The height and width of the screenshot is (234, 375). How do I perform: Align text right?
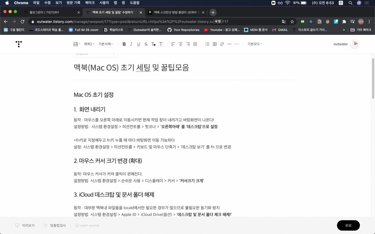coord(188,44)
